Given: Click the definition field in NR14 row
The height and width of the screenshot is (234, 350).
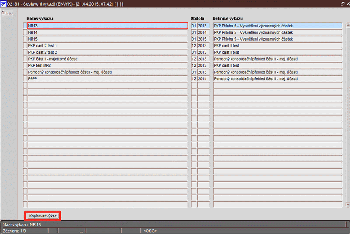Looking at the screenshot, I should 278,32.
